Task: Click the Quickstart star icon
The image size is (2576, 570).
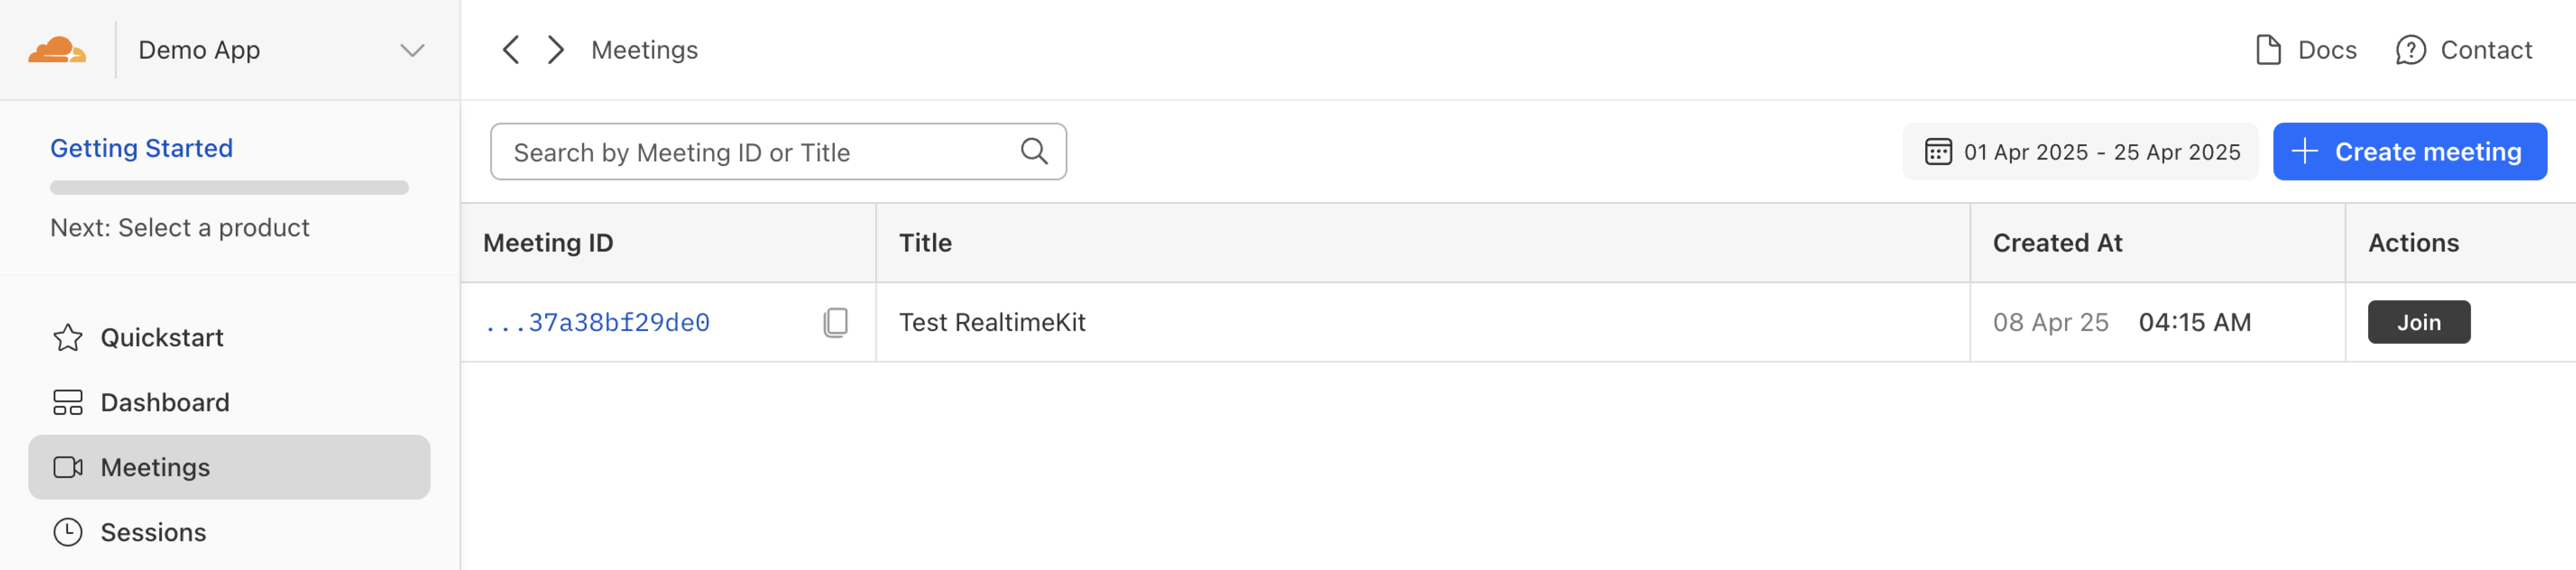Action: 68,338
